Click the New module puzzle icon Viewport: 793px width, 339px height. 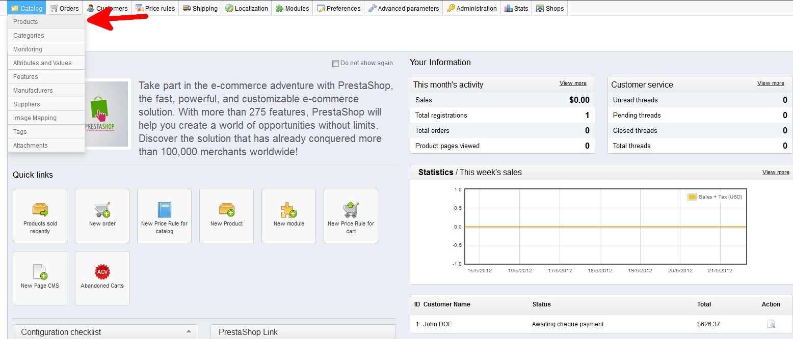(x=289, y=210)
